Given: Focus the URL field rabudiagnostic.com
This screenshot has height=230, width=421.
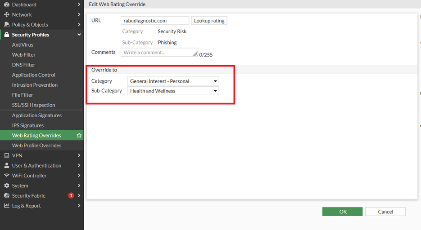Looking at the screenshot, I should [155, 21].
